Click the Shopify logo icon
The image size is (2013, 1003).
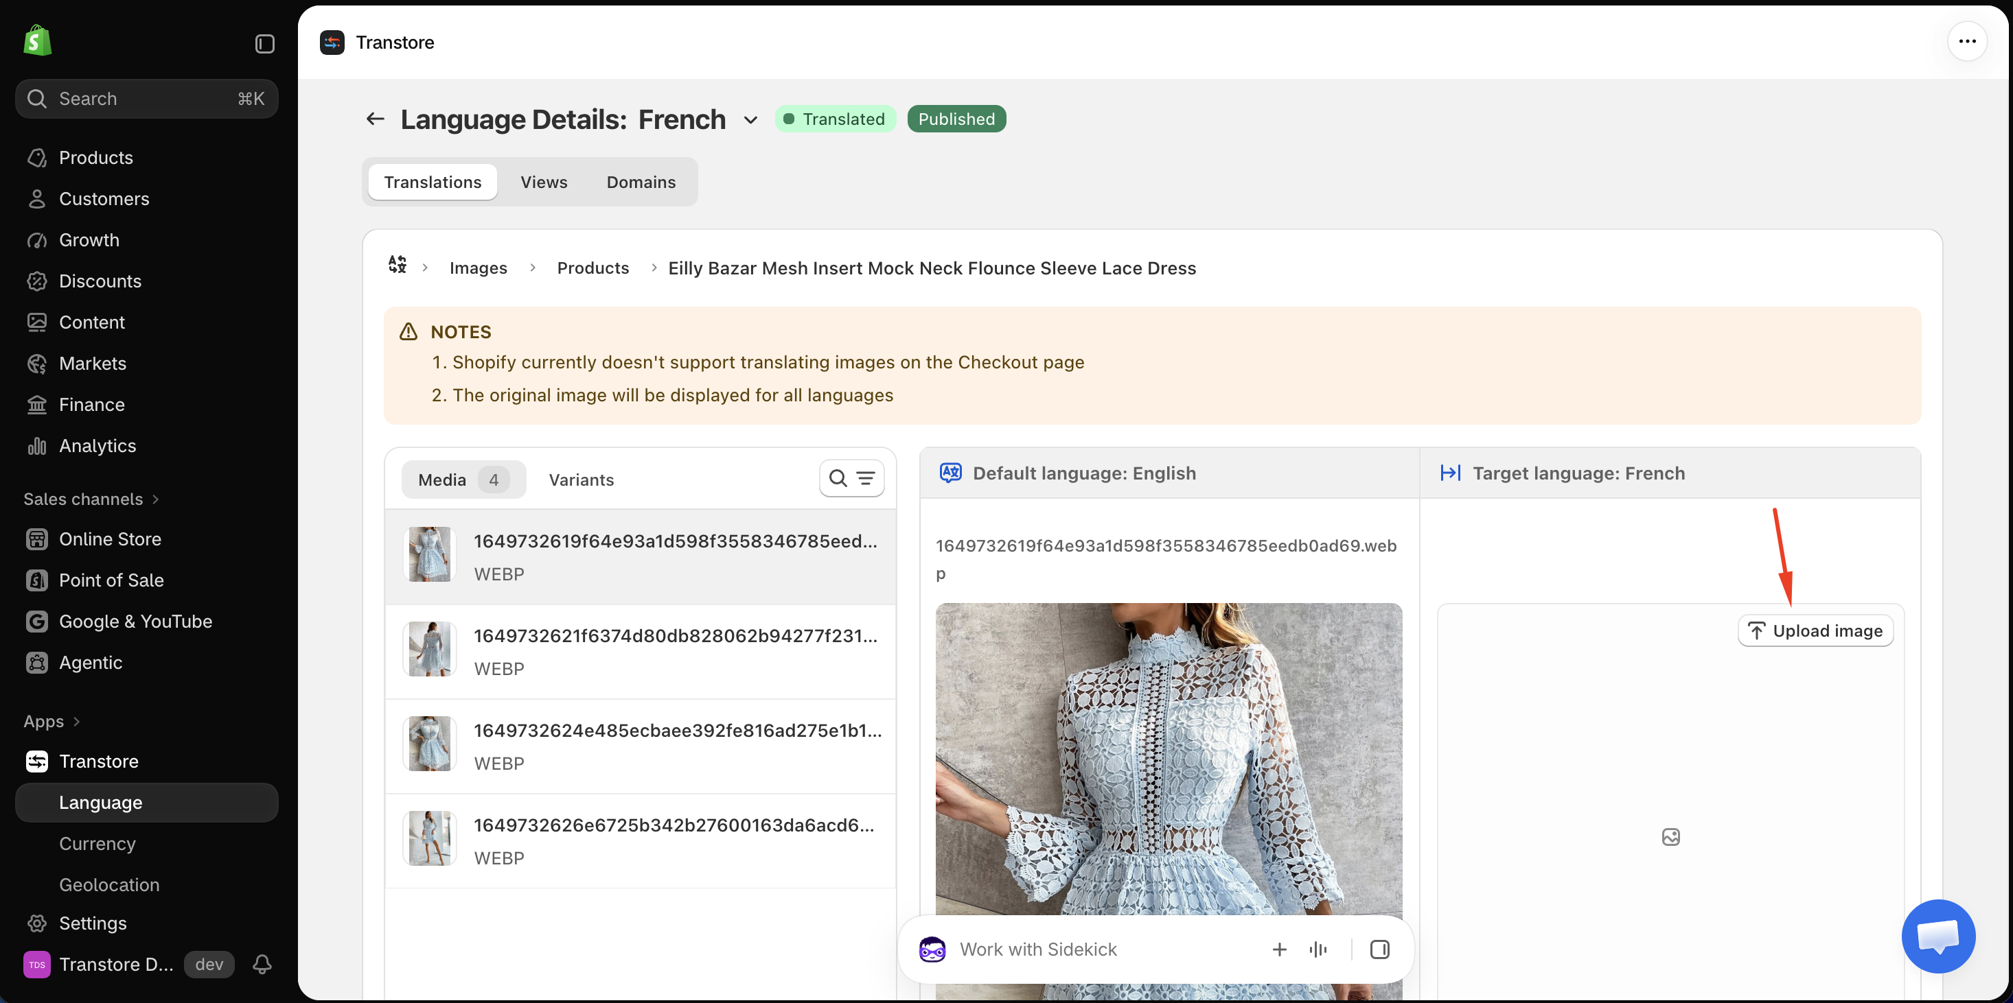point(36,41)
